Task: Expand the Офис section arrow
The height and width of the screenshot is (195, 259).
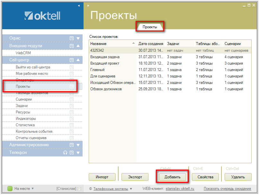Action: point(78,38)
